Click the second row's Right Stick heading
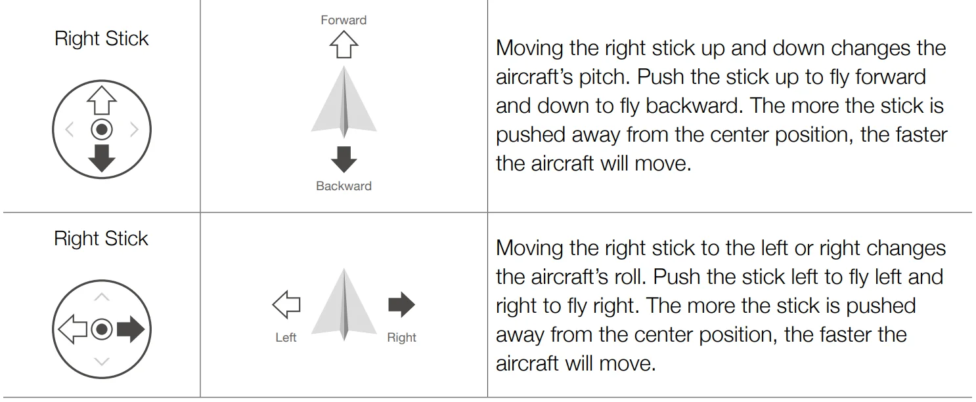The height and width of the screenshot is (402, 976). click(x=101, y=239)
